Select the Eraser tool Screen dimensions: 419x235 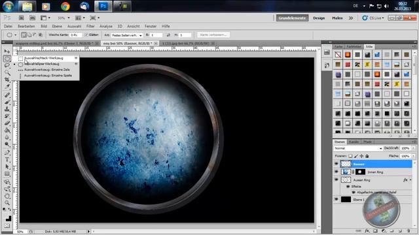click(x=7, y=123)
